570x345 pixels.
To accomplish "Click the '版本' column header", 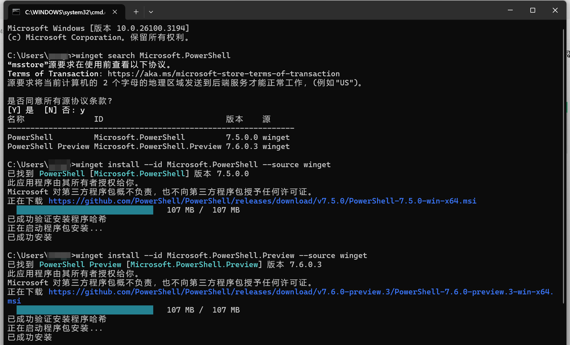I will pyautogui.click(x=235, y=119).
